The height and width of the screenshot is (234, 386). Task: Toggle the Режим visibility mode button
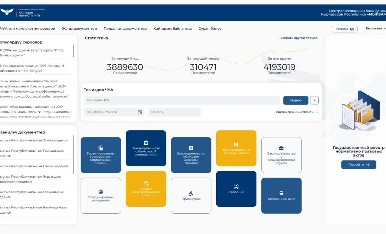pyautogui.click(x=344, y=29)
